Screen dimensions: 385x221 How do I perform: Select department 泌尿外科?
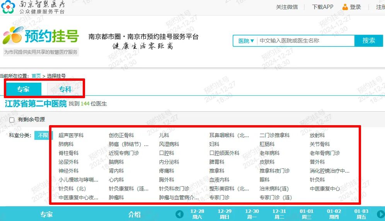pos(68,162)
